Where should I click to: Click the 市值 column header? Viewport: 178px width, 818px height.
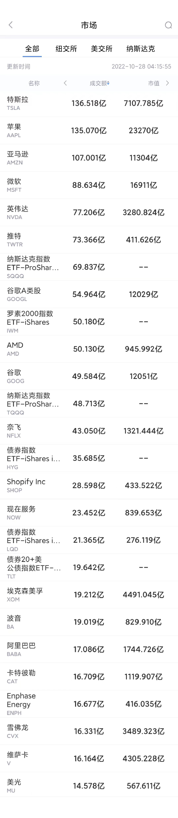(x=154, y=84)
